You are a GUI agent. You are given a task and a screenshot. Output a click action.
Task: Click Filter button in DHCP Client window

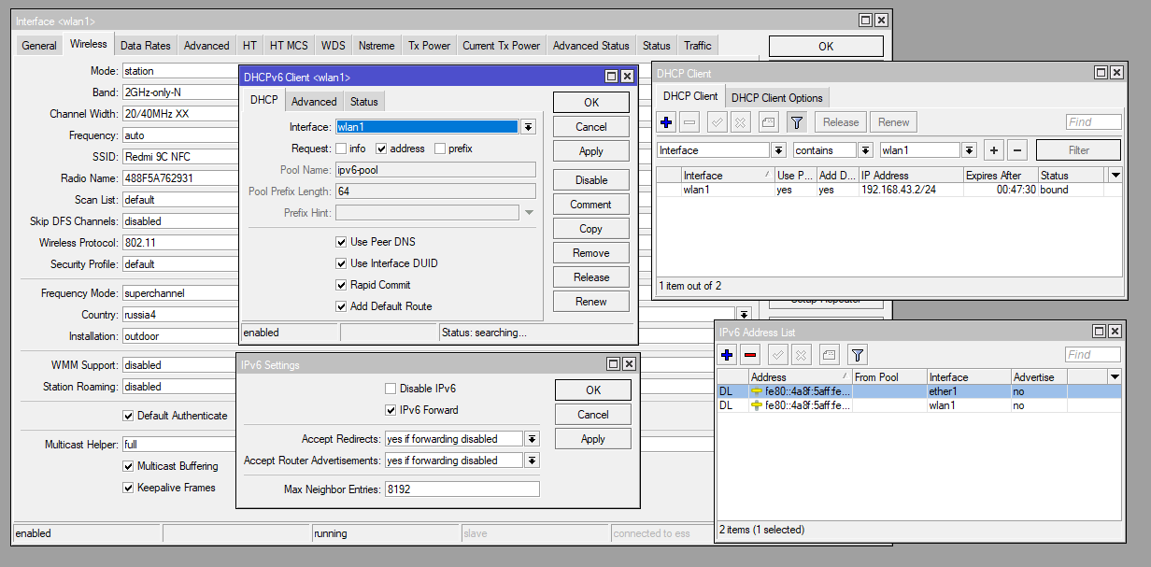pos(1079,150)
